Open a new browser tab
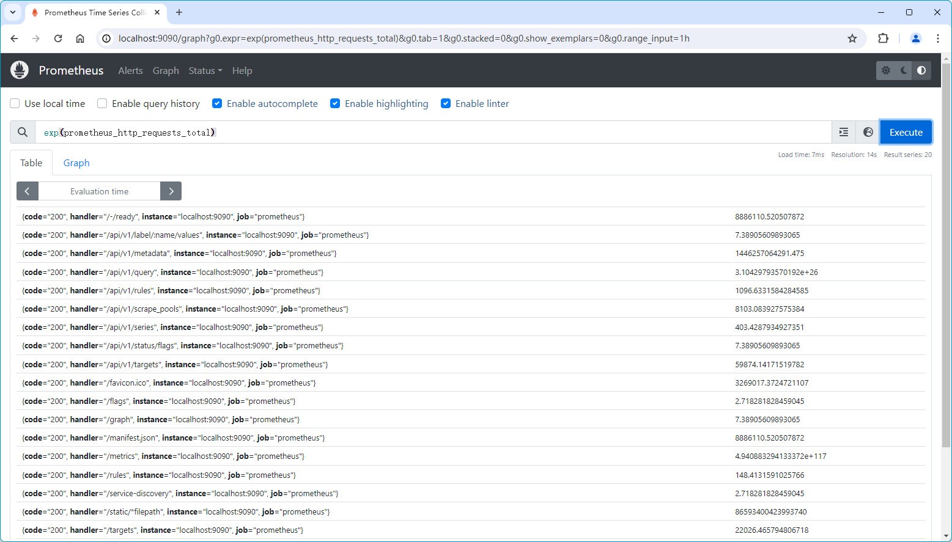The height and width of the screenshot is (542, 952). 179,12
